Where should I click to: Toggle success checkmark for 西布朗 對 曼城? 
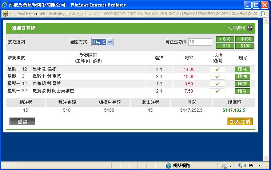[x=218, y=84]
